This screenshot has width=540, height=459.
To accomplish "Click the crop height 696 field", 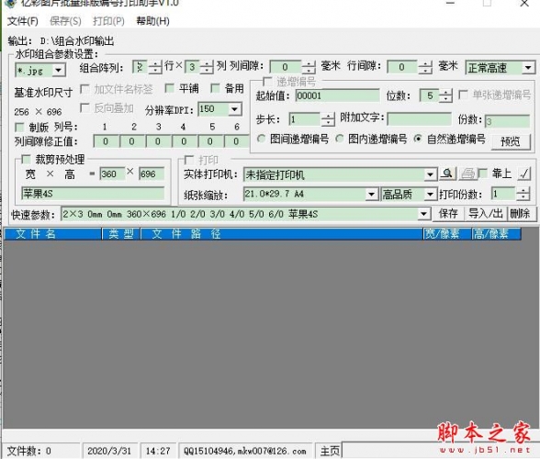I will click(x=152, y=174).
